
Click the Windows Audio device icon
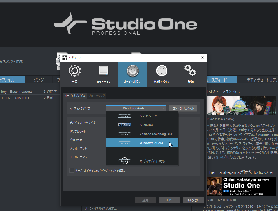124,143
